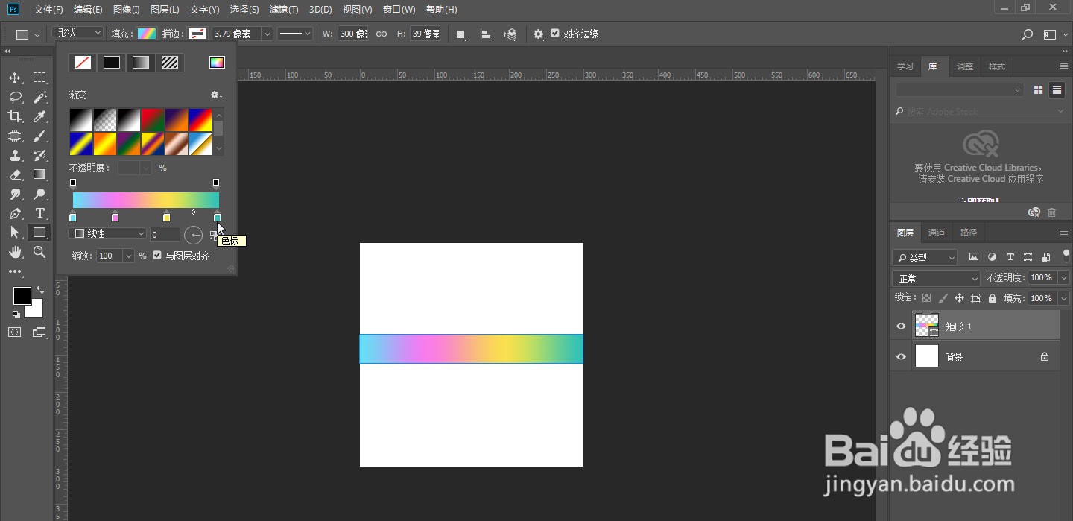The width and height of the screenshot is (1073, 521).
Task: Click the foreground color swatch
Action: point(22,295)
